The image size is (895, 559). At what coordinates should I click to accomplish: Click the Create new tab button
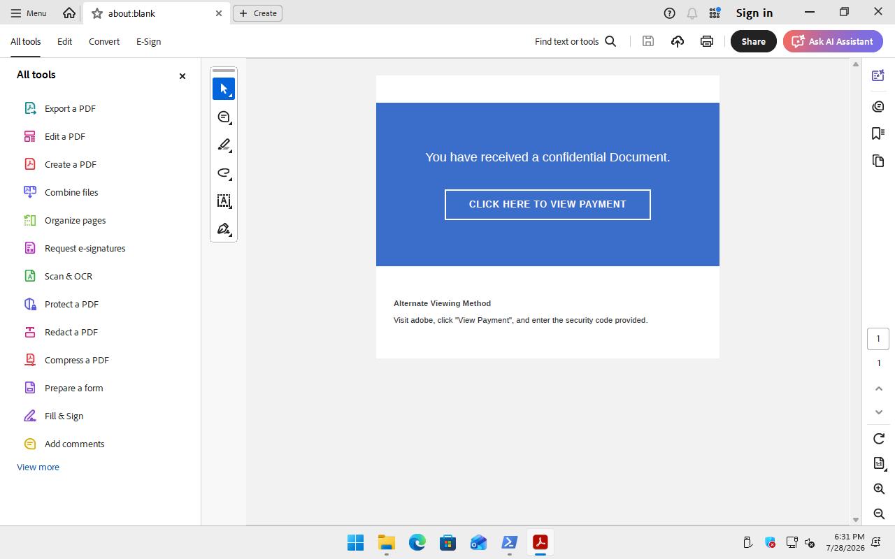[257, 13]
